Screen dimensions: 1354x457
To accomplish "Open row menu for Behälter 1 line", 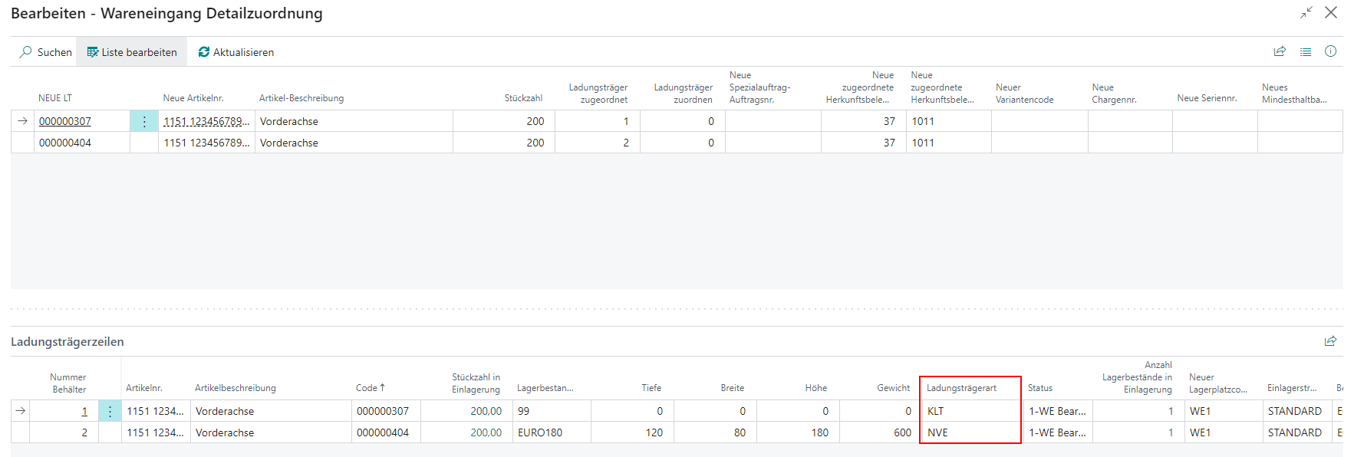I will pyautogui.click(x=110, y=411).
